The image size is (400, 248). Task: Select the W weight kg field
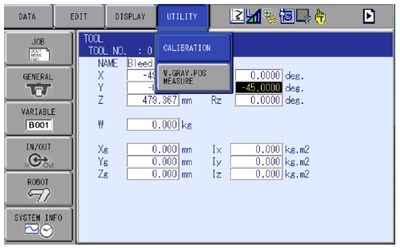(x=153, y=125)
